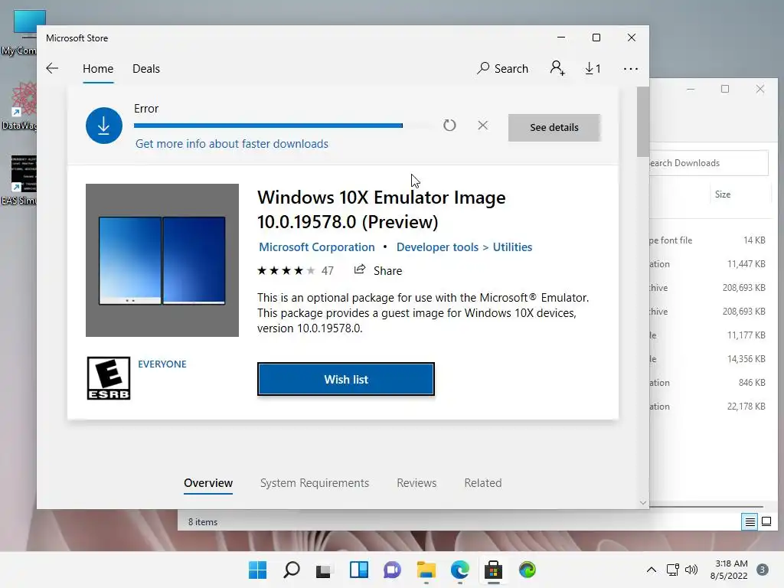The image size is (784, 588).
Task: Open the Utilities subcategory link
Action: pos(512,247)
